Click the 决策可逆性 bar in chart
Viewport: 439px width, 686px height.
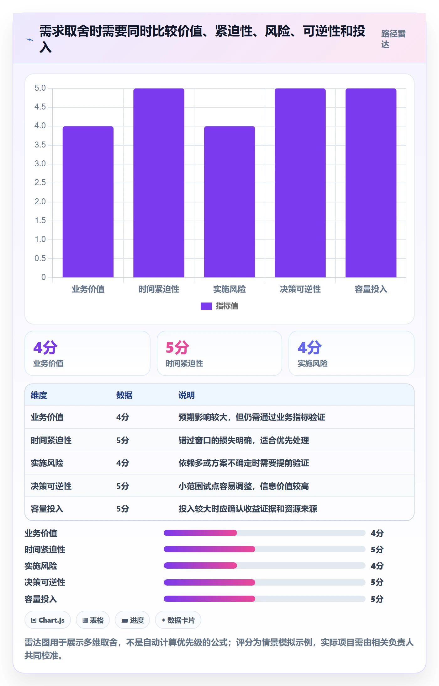pyautogui.click(x=300, y=183)
